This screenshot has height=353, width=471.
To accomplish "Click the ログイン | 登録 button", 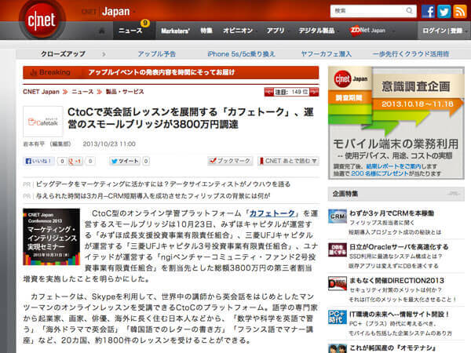I will [444, 31].
